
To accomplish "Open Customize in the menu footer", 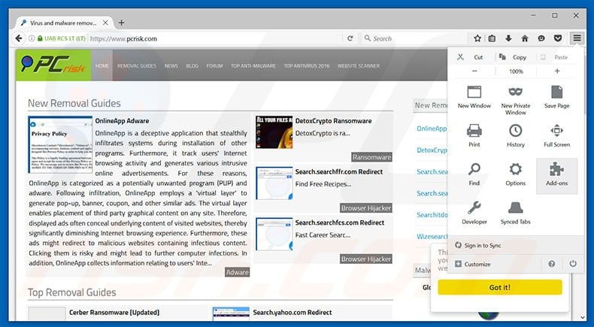I will pyautogui.click(x=473, y=264).
